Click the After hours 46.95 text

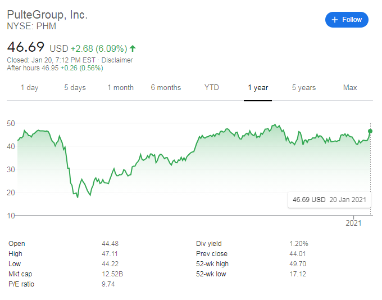pyautogui.click(x=33, y=68)
